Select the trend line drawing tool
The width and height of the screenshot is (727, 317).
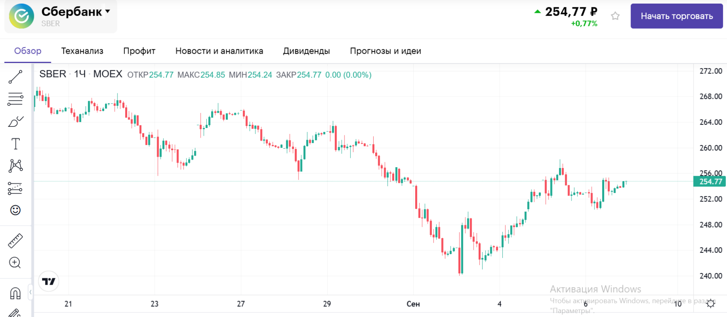[15, 77]
